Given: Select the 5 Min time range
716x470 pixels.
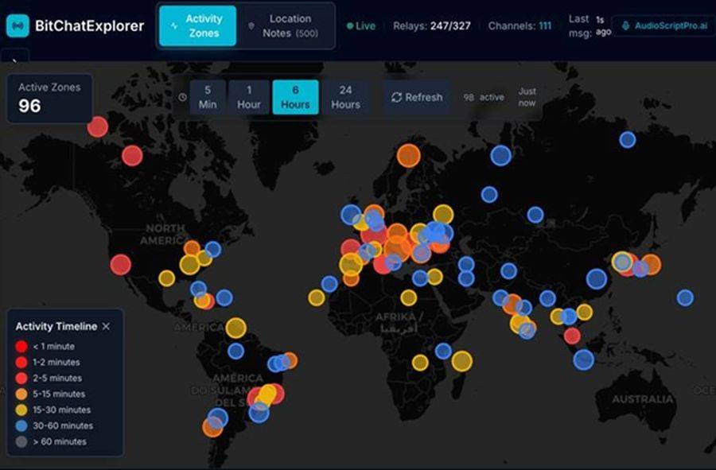Looking at the screenshot, I should coord(208,97).
